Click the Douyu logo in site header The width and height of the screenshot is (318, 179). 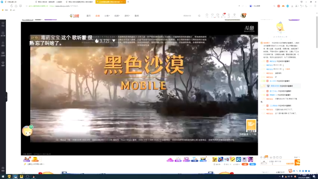tap(74, 16)
